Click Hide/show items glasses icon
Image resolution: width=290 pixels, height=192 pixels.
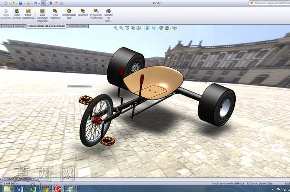pyautogui.click(x=154, y=28)
